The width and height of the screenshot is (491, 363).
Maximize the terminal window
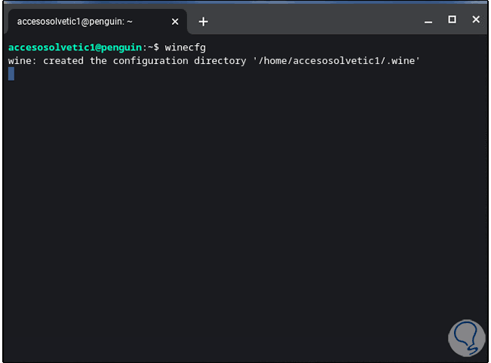pyautogui.click(x=452, y=20)
